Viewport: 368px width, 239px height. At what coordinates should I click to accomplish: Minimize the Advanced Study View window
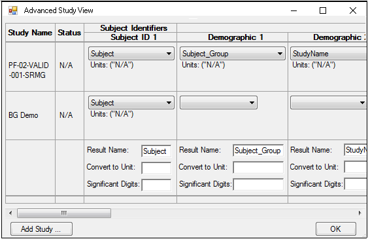click(x=293, y=10)
